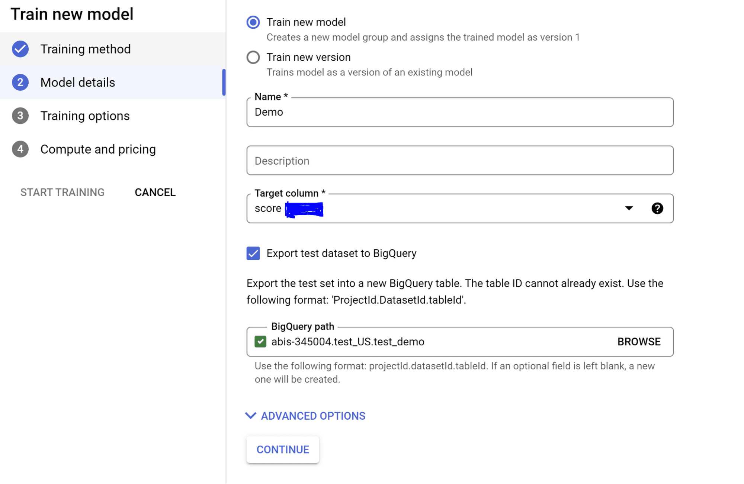Cancel the model training setup
This screenshot has height=484, width=744.
(x=155, y=193)
